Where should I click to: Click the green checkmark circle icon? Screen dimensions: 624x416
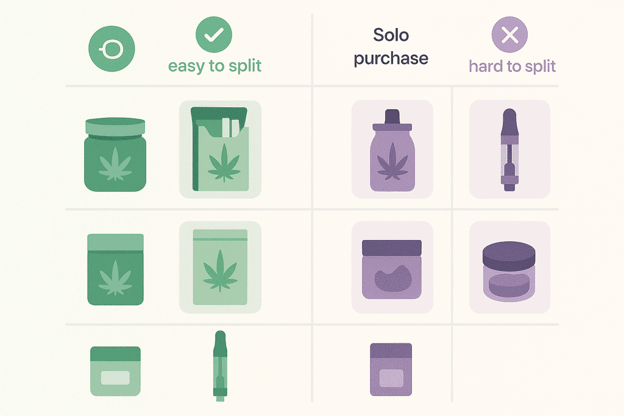point(214,35)
